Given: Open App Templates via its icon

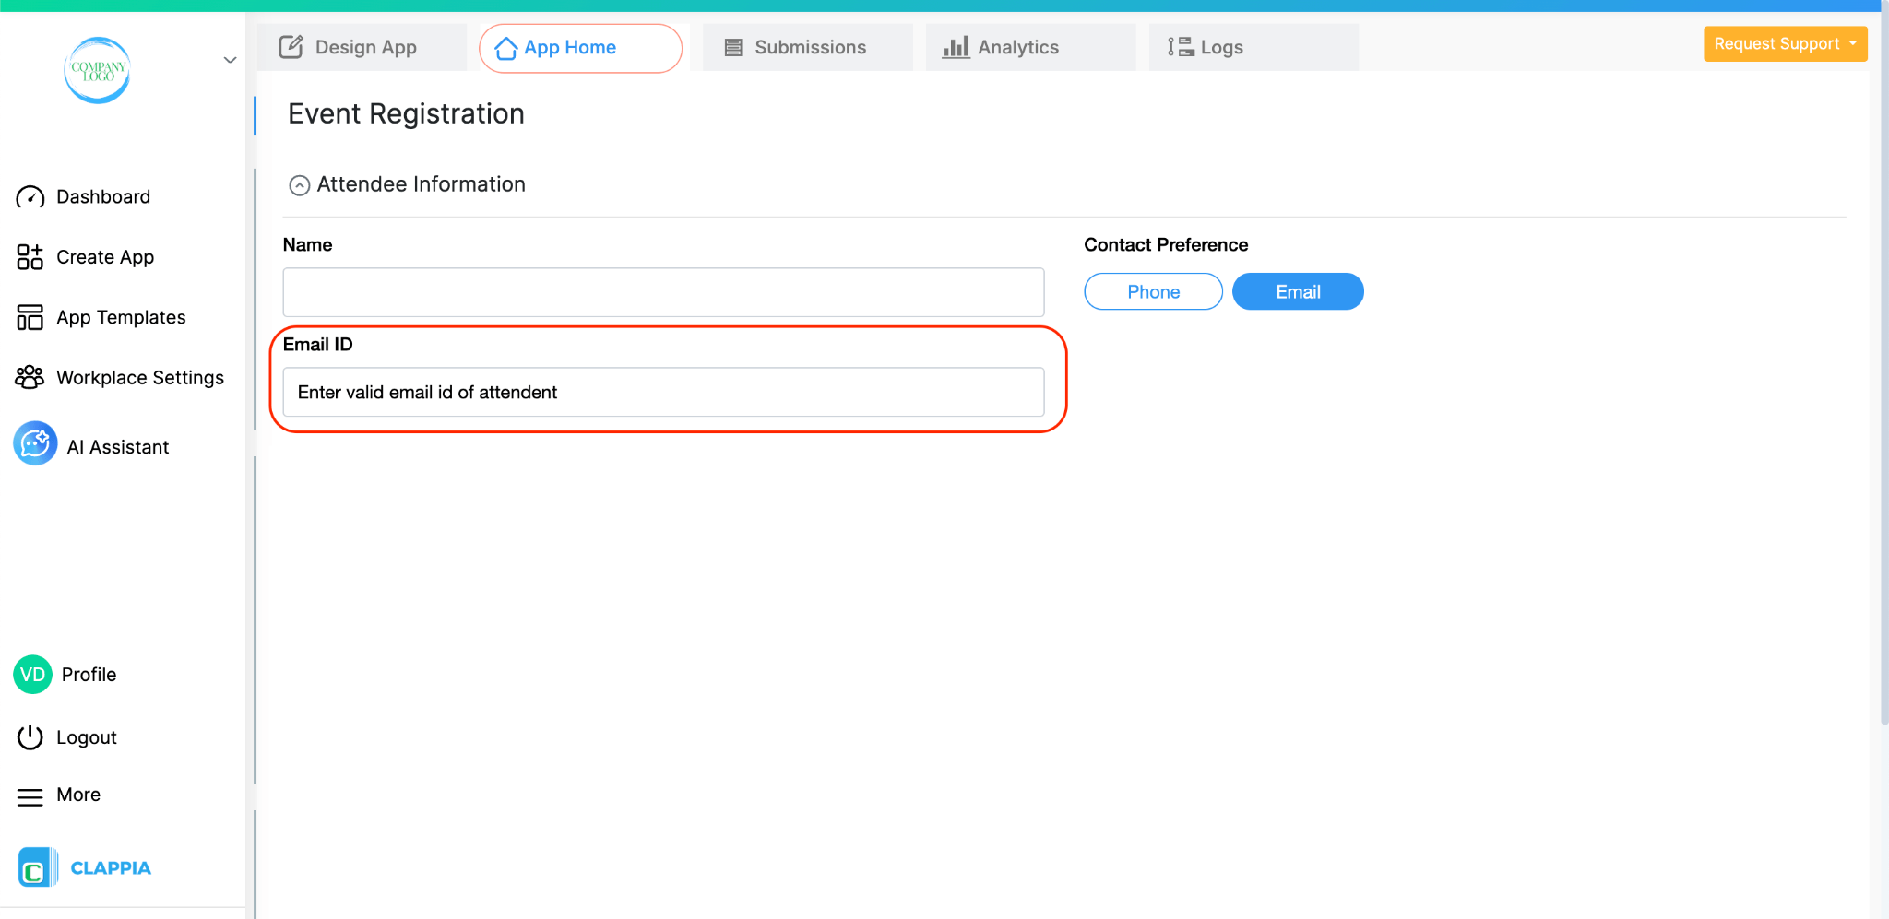Looking at the screenshot, I should tap(29, 317).
